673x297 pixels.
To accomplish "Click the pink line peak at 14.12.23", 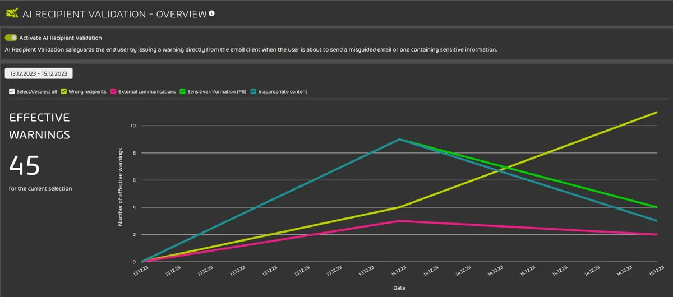I will [399, 221].
